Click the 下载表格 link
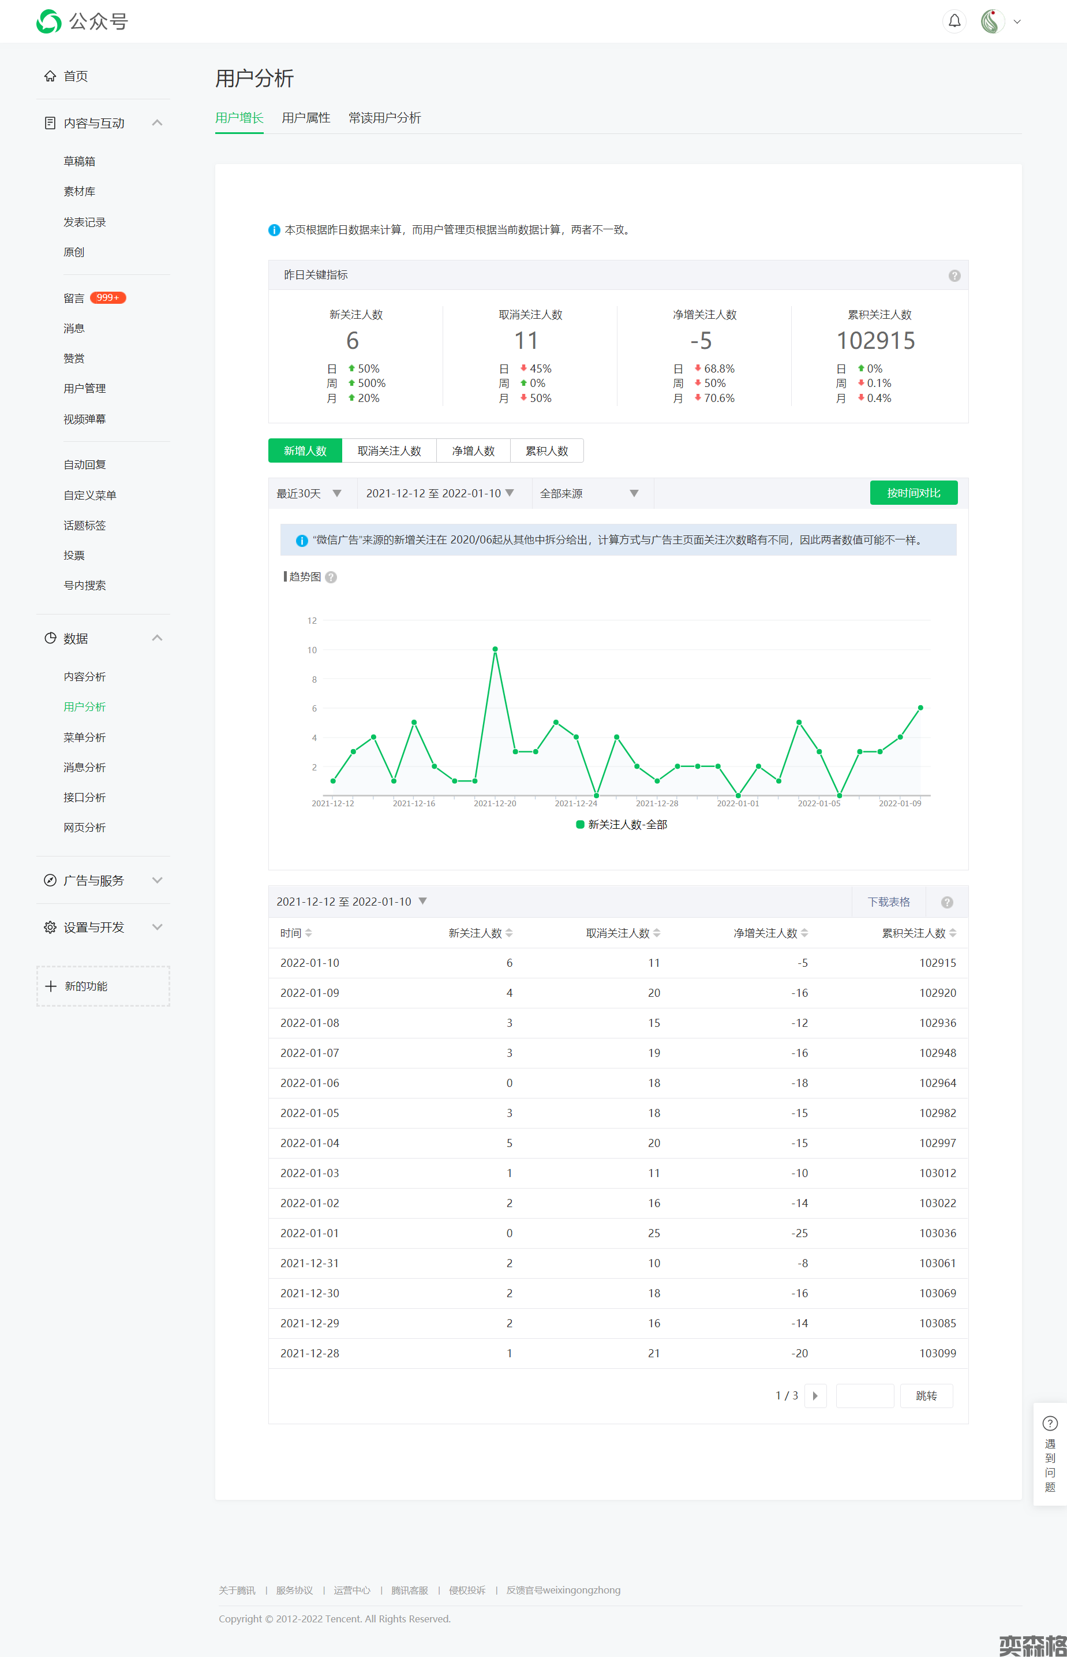Screen dimensions: 1067x1657 coord(888,902)
